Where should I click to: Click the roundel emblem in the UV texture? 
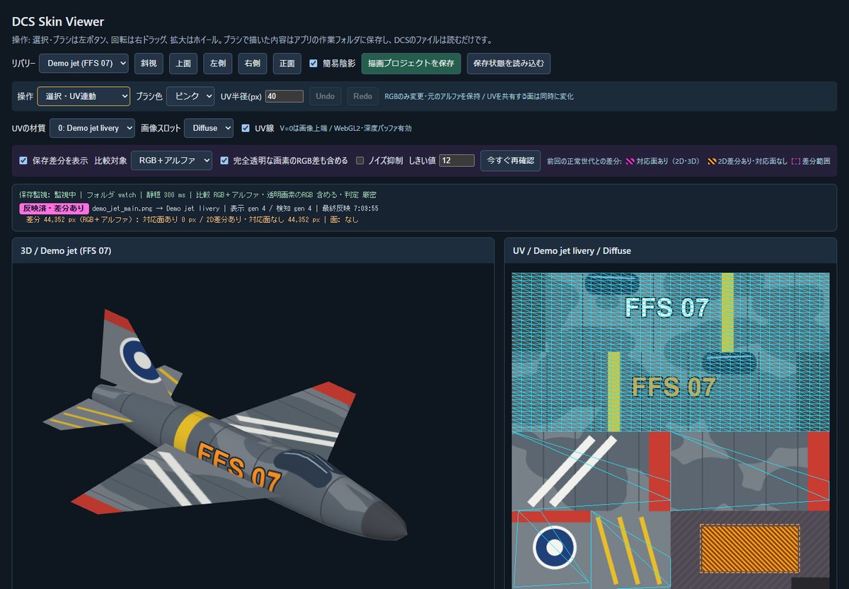click(555, 547)
